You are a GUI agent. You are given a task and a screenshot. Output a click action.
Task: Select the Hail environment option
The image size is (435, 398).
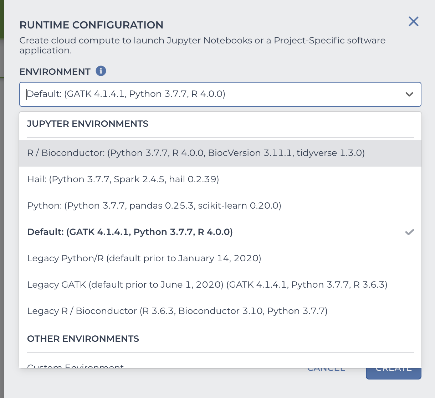click(220, 179)
